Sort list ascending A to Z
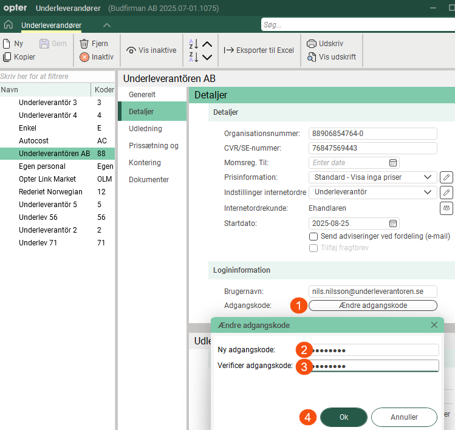Screen dimensions: 455x430 click(x=193, y=44)
